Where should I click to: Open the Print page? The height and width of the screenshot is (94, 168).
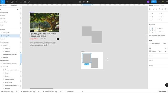tap(2, 25)
